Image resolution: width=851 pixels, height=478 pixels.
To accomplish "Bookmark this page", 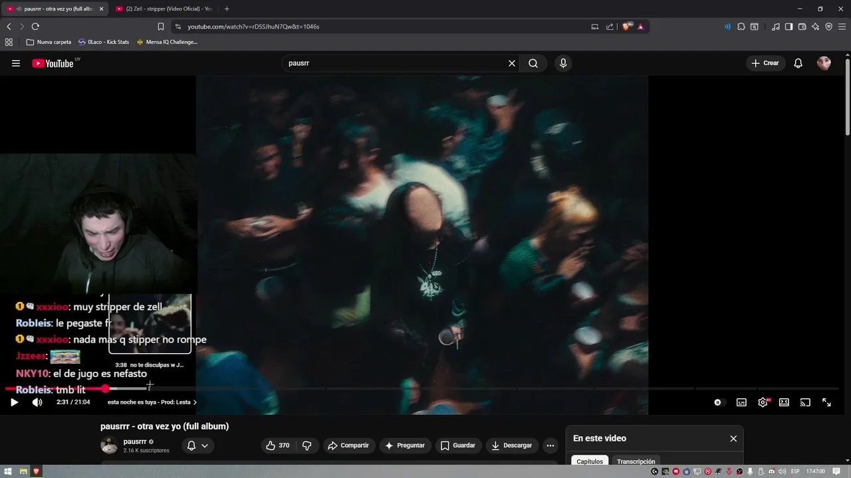I will pos(160,27).
